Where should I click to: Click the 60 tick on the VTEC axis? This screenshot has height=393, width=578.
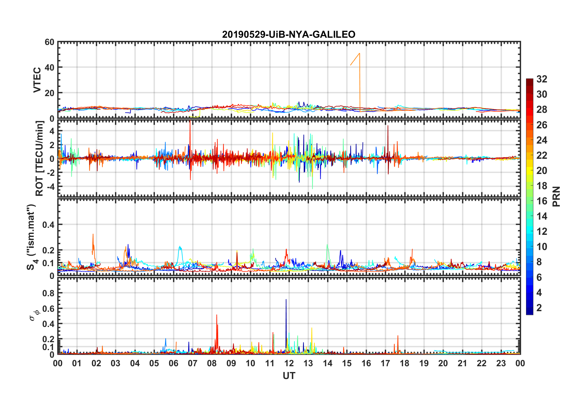[50, 42]
